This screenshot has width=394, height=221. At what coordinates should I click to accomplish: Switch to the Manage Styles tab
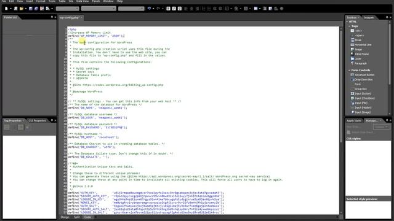(372, 121)
